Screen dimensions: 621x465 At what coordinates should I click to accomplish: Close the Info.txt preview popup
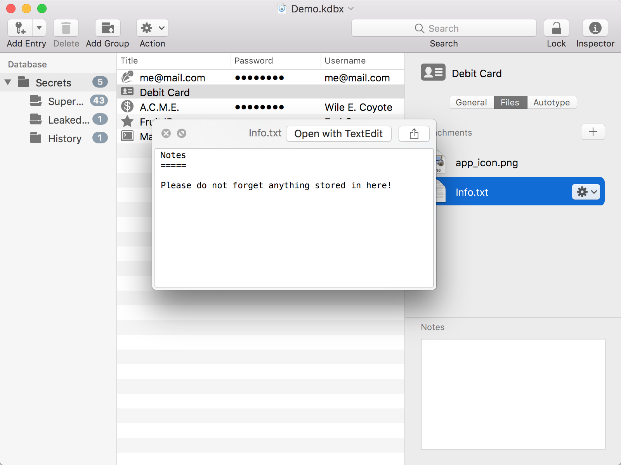(x=166, y=133)
